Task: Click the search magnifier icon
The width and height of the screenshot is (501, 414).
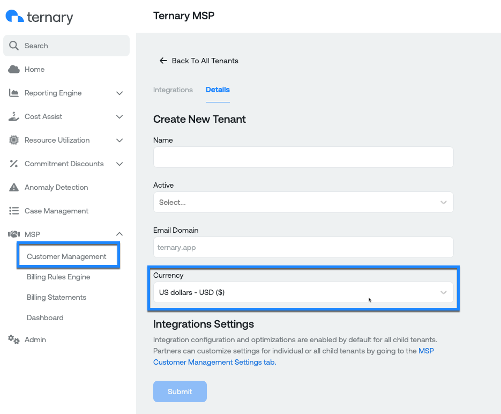Action: (14, 46)
